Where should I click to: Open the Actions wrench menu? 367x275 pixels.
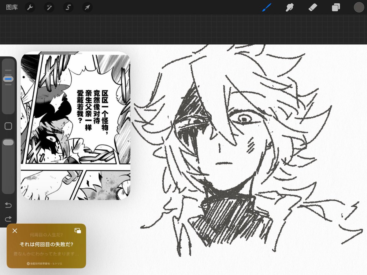30,7
